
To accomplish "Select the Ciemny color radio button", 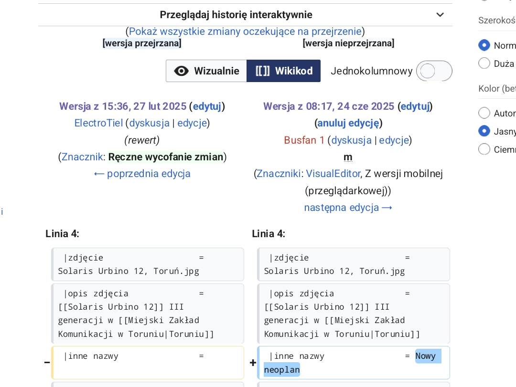I will 484,149.
